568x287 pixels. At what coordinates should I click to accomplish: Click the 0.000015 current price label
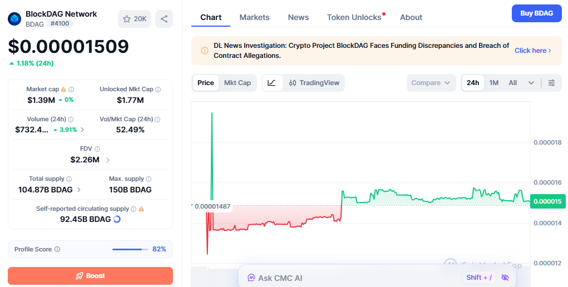point(547,201)
